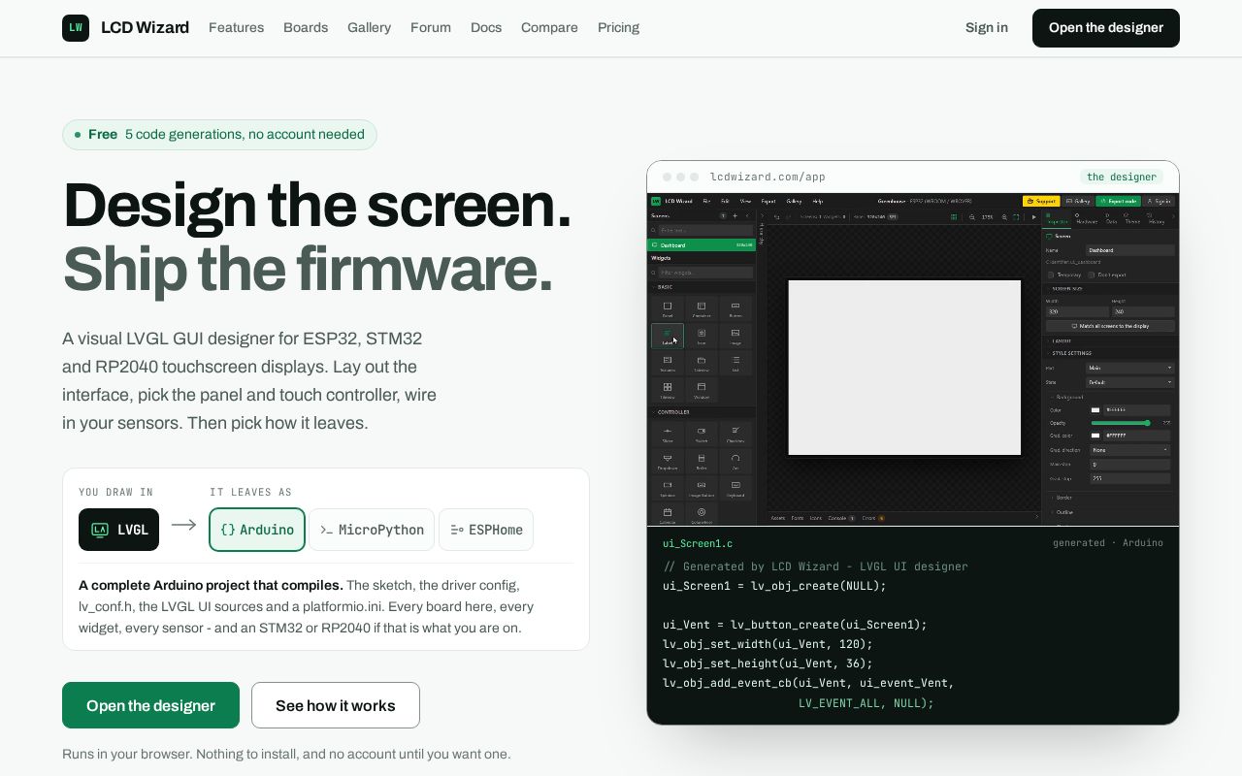Viewport: 1242px width, 776px height.
Task: Pick the Image widget icon in preview
Action: tap(735, 336)
